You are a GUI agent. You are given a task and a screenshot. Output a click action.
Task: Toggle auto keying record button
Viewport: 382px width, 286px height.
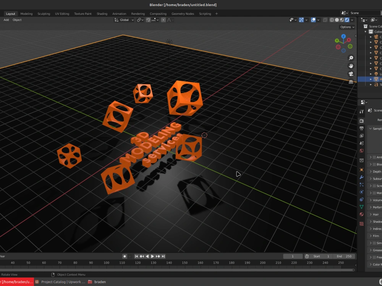coord(125,256)
